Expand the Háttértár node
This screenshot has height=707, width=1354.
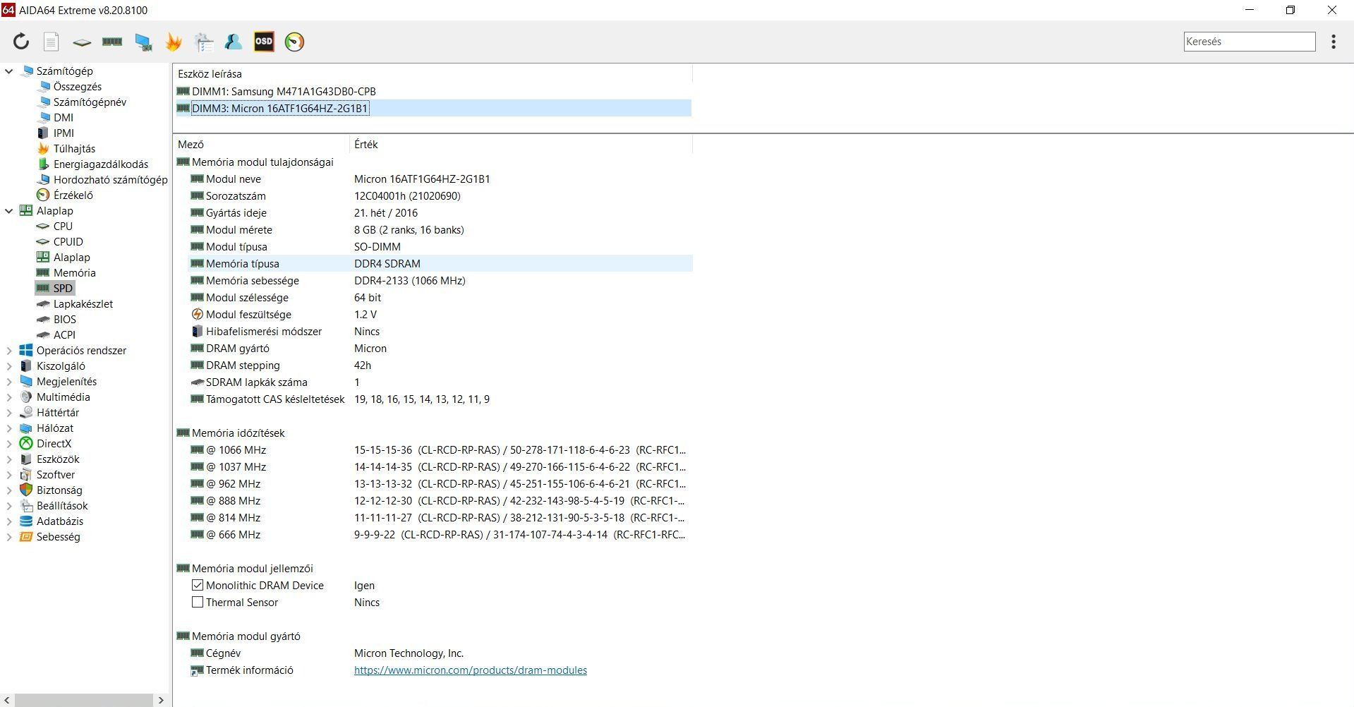tap(9, 413)
